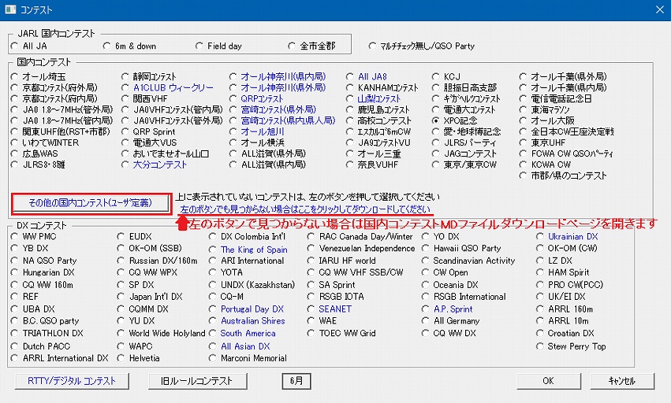Image resolution: width=671 pixels, height=403 pixels.
Task: Click その他の国内コンテスト(ユーザ定義) button
Action: [x=91, y=203]
